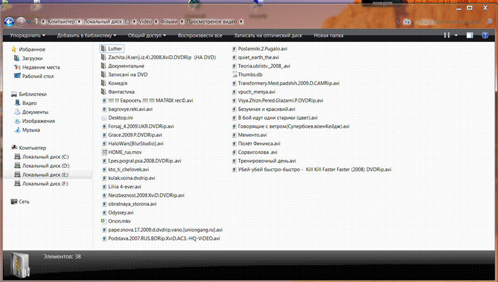Select the Orion.mkv file icon
This screenshot has width=498, height=282.
tap(103, 221)
